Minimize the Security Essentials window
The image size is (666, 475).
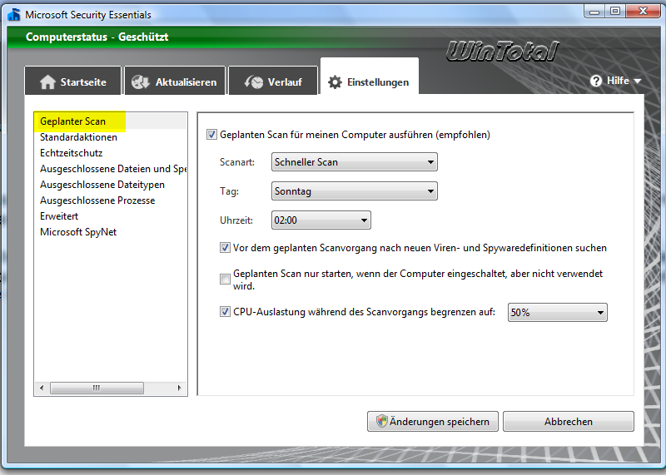(x=594, y=12)
